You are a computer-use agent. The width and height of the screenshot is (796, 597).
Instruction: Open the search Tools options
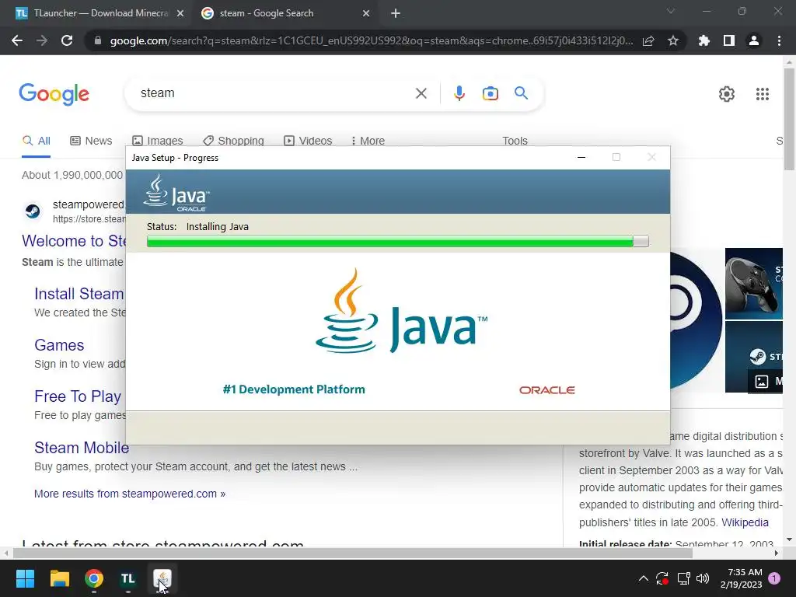pos(515,141)
